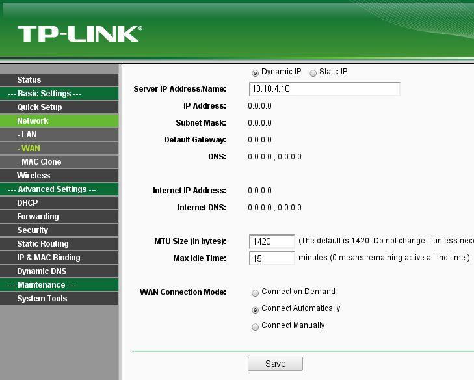Go to the MAC Clone submenu

pyautogui.click(x=59, y=162)
